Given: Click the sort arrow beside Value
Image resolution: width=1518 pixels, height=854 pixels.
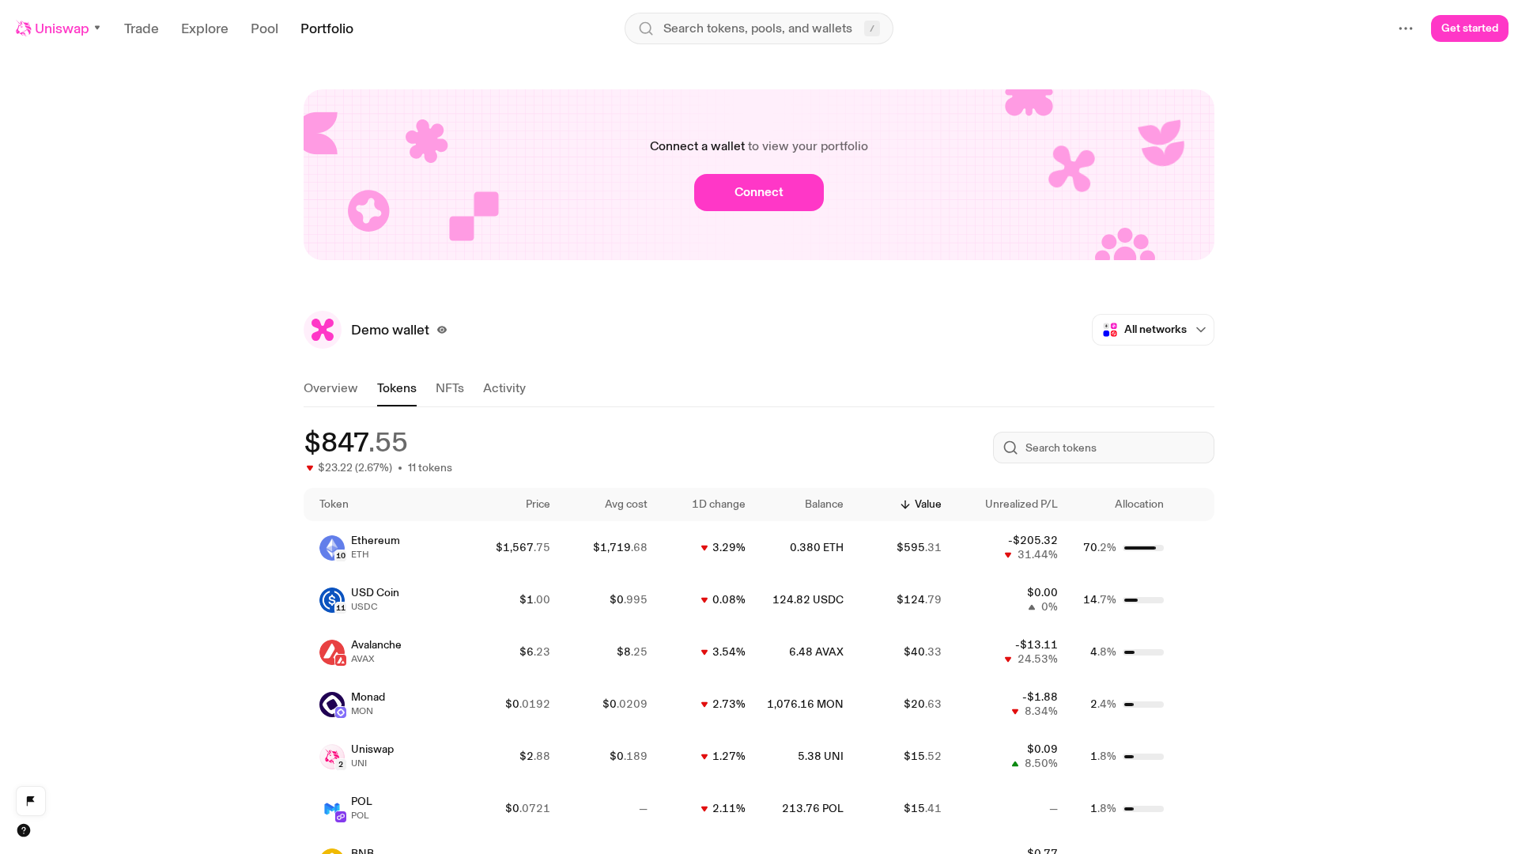Looking at the screenshot, I should [x=905, y=504].
